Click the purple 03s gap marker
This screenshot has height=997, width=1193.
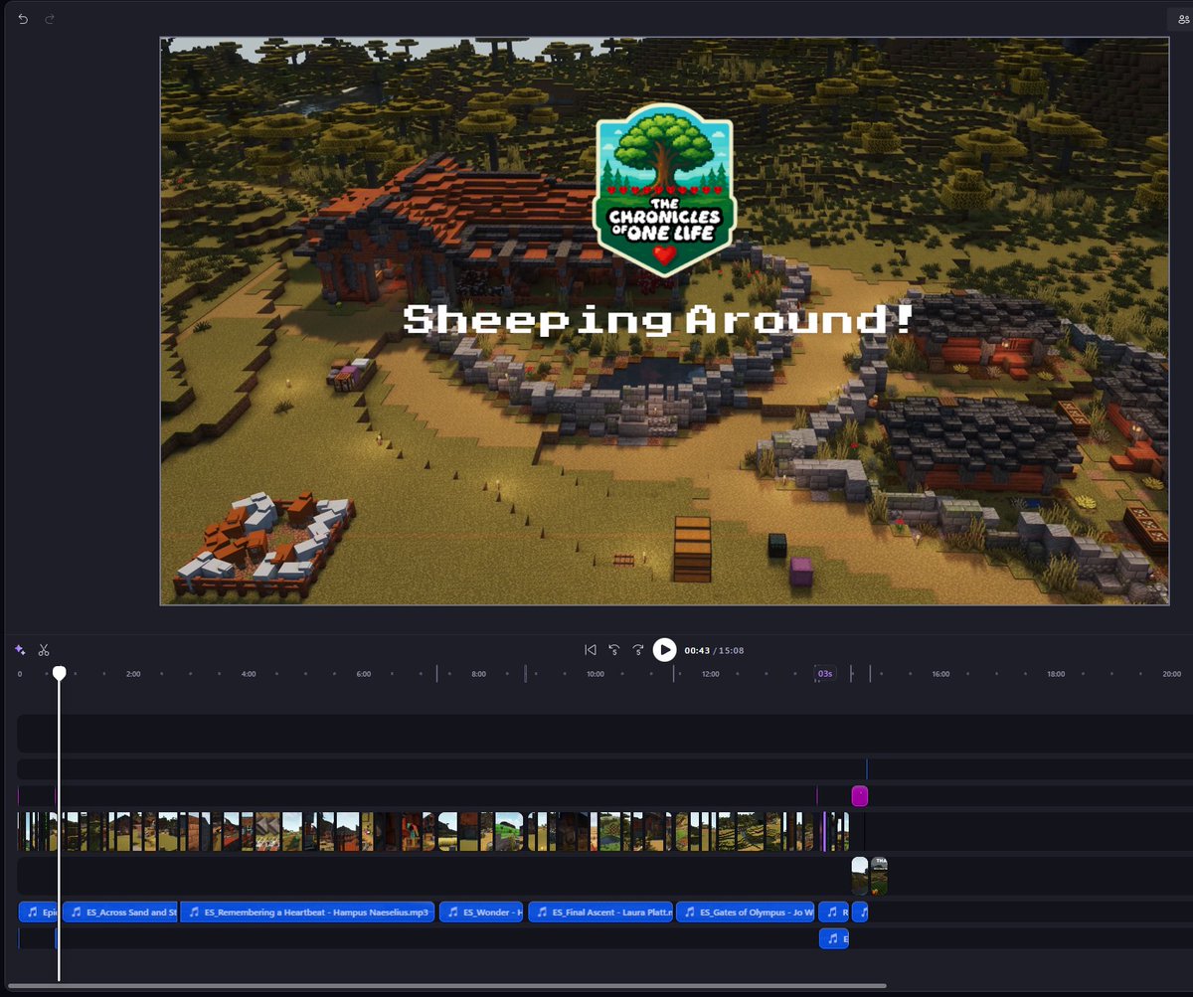(825, 674)
